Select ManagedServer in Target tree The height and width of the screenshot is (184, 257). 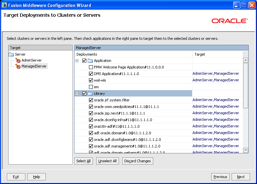point(34,66)
